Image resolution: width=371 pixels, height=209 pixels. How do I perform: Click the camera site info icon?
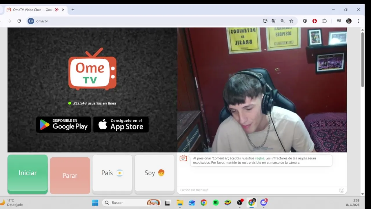pos(31,21)
